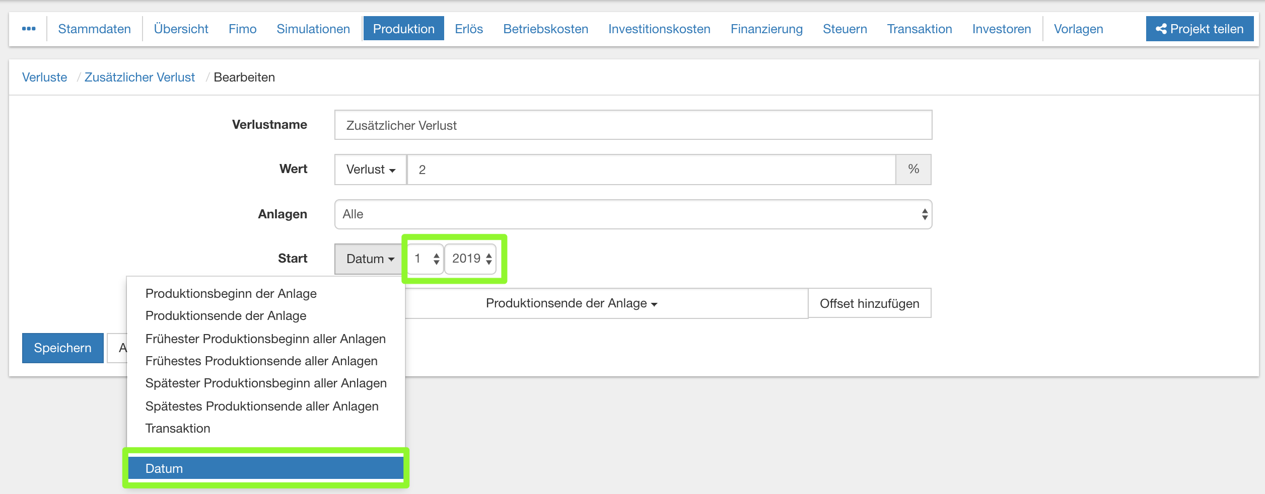The image size is (1265, 494).
Task: Navigate to Verluste breadcrumb link
Action: tap(44, 77)
